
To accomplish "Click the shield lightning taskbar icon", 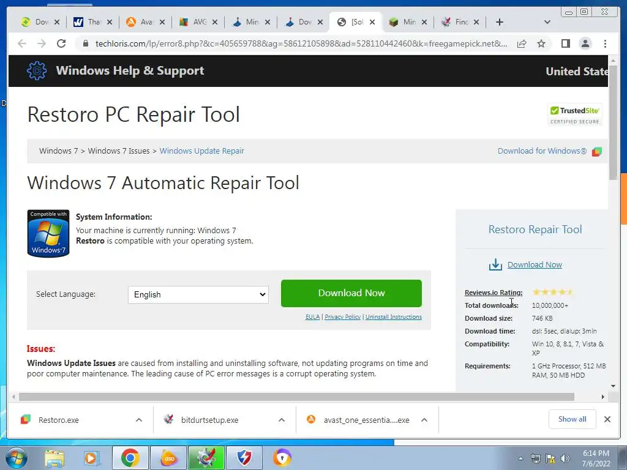I will tap(244, 458).
